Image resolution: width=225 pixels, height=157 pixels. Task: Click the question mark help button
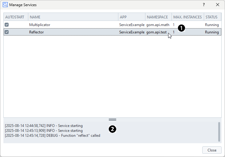coord(203,5)
